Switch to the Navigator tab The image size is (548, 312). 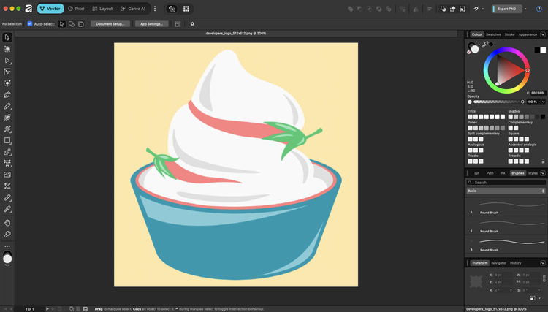tap(498, 263)
